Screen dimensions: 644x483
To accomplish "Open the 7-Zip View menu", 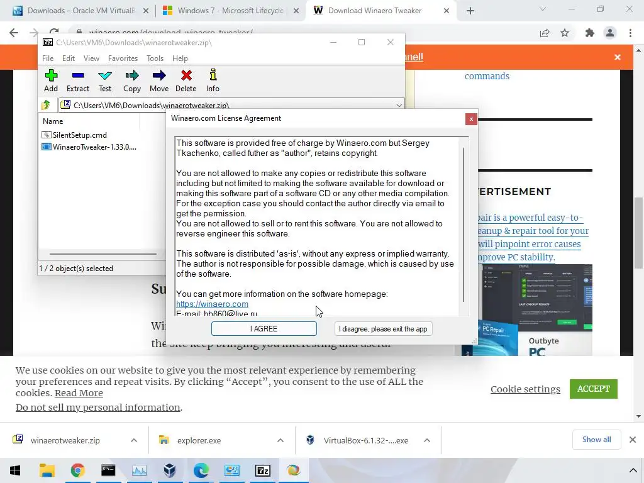I will pyautogui.click(x=91, y=58).
